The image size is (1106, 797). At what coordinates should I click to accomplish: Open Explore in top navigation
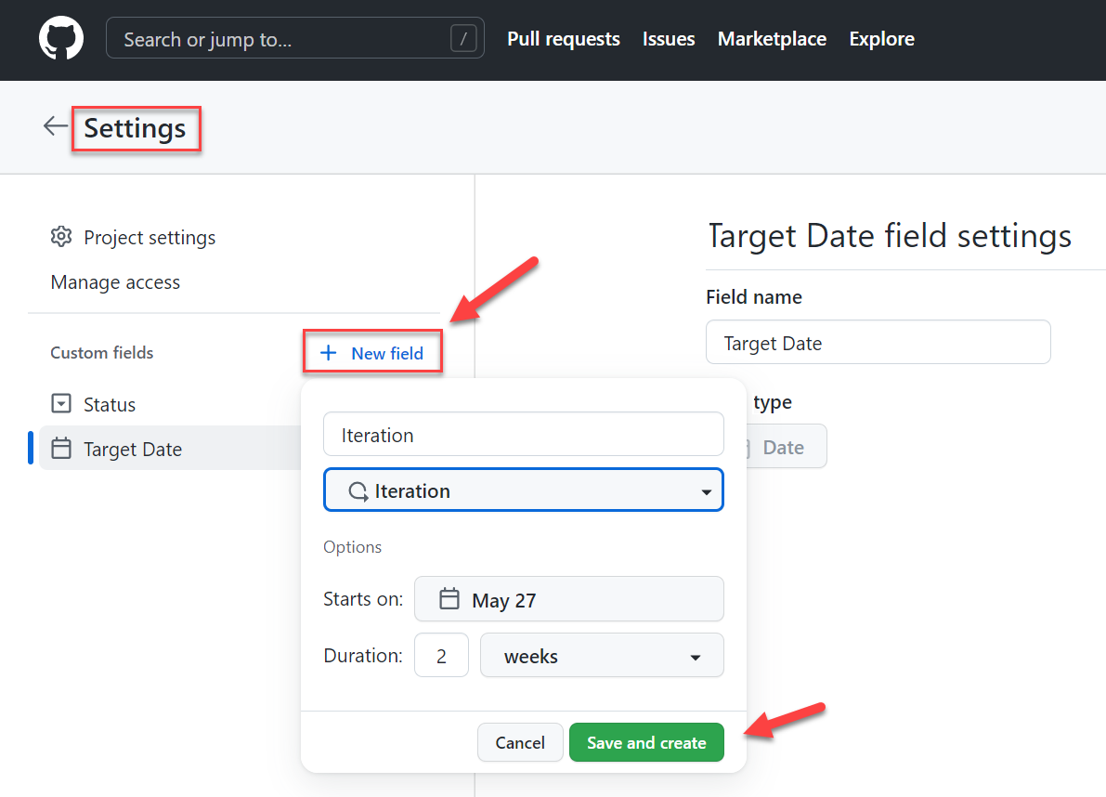881,39
